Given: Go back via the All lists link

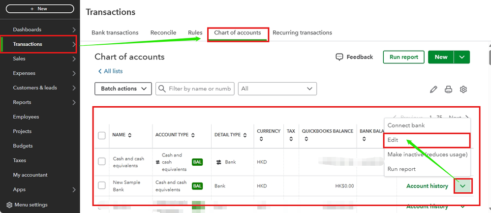Looking at the screenshot, I should point(110,71).
